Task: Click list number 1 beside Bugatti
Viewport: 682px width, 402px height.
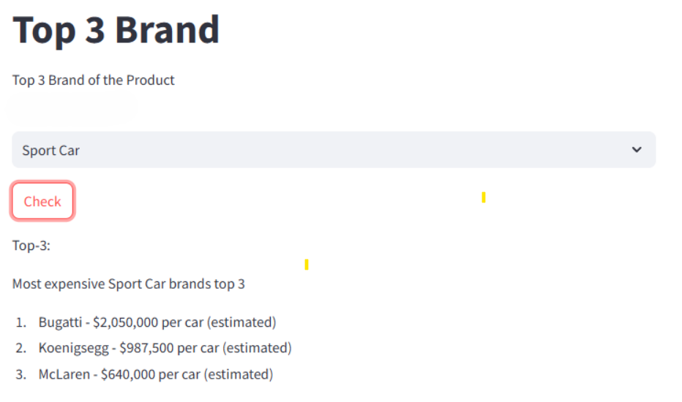Action: pos(21,322)
